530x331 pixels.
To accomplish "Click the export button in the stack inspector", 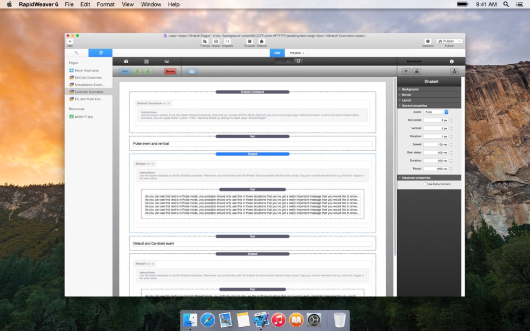I will [455, 71].
